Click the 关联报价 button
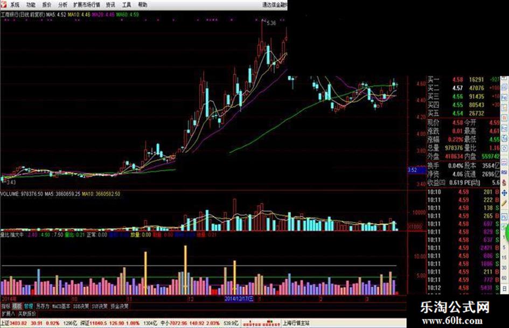 click(x=27, y=313)
